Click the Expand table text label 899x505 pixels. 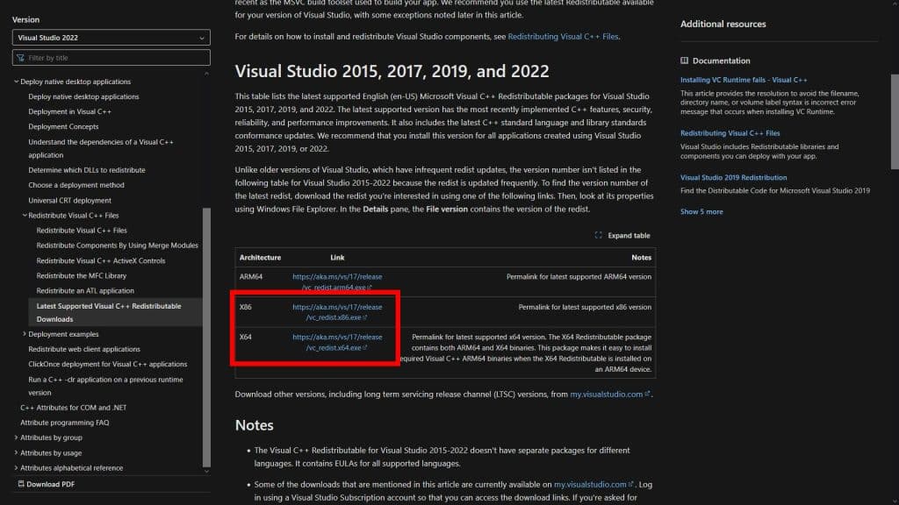click(629, 235)
